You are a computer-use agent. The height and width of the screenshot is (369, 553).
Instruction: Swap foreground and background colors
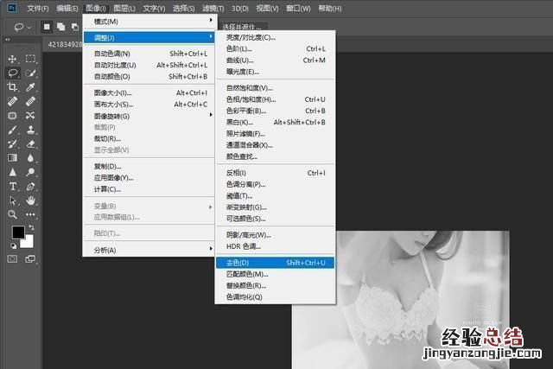[31, 228]
